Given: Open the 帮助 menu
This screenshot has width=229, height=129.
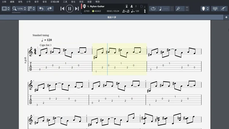Looking at the screenshot, I should point(97,2).
